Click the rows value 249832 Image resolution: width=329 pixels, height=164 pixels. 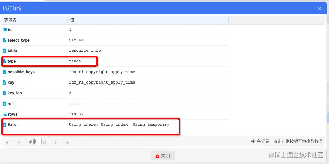76,114
